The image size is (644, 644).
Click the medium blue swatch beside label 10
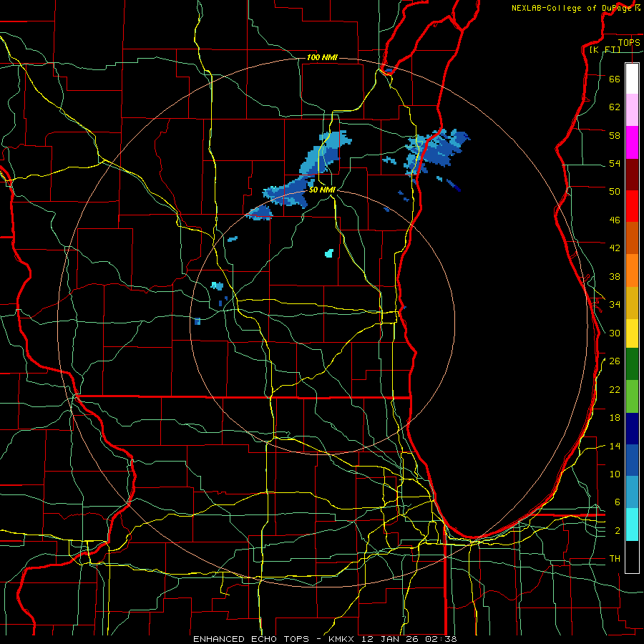[x=632, y=461]
